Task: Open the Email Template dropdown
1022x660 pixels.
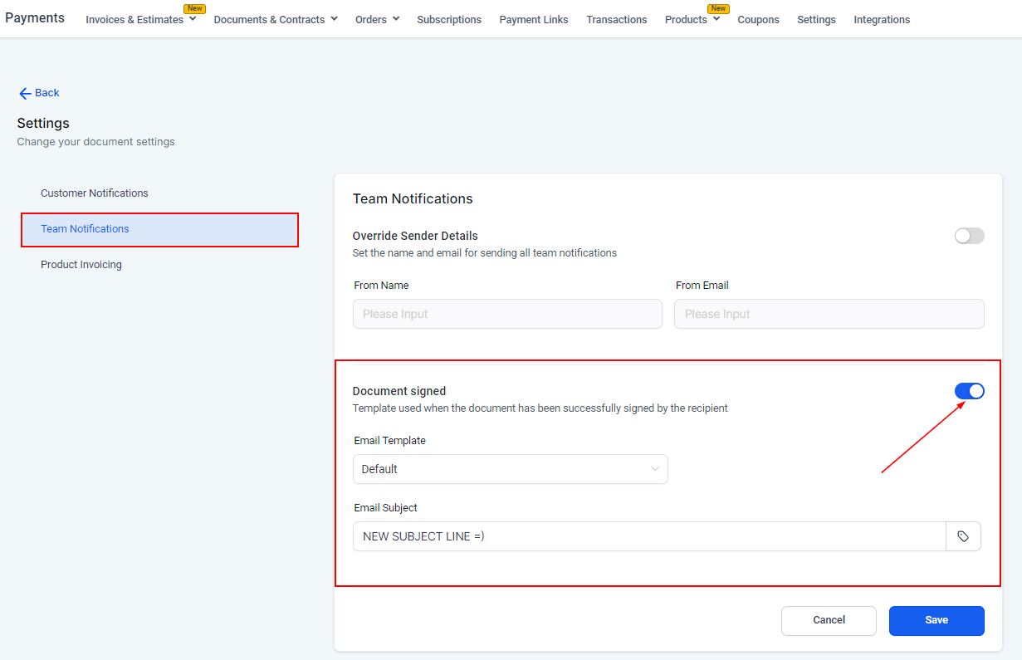Action: click(510, 469)
